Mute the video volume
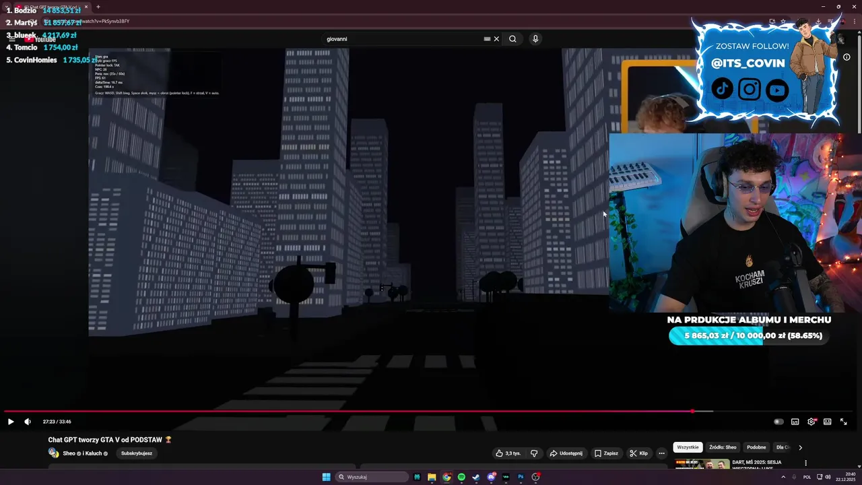This screenshot has height=485, width=862. 28,422
